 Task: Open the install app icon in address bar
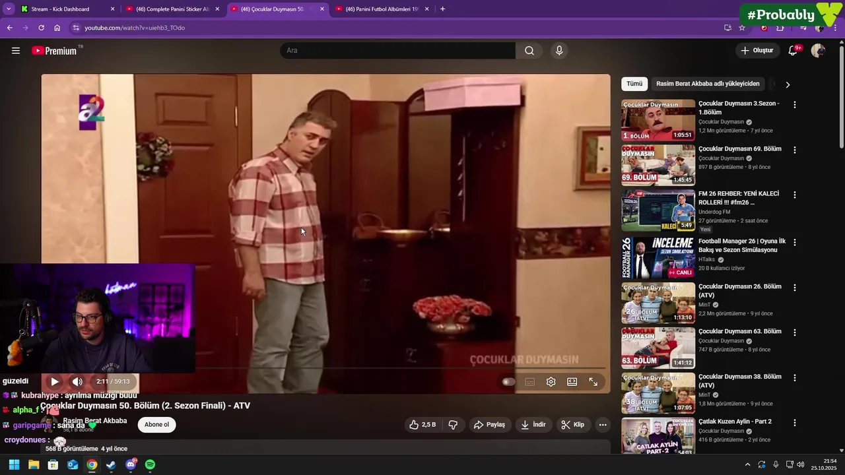click(727, 28)
